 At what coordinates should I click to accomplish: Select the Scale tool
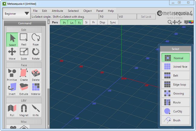click(24, 54)
